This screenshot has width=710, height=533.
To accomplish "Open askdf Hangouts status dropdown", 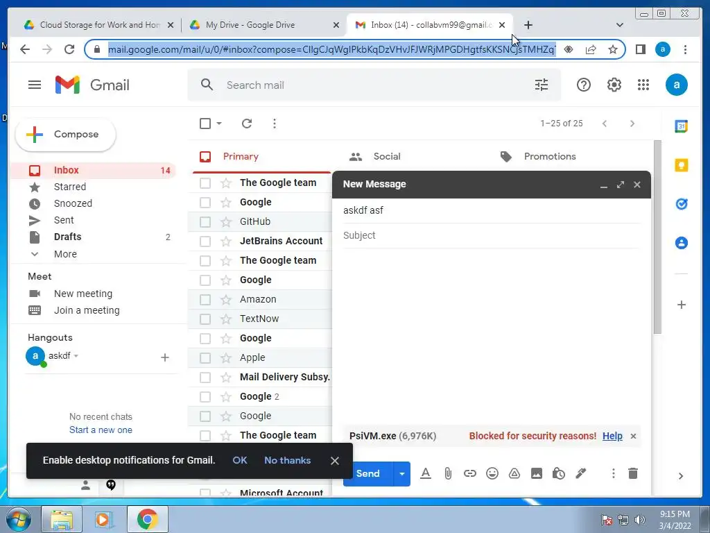I will click(x=76, y=356).
